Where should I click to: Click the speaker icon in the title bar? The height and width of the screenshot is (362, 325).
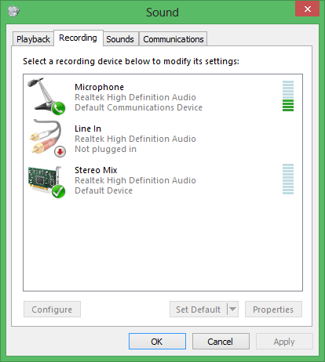click(13, 11)
